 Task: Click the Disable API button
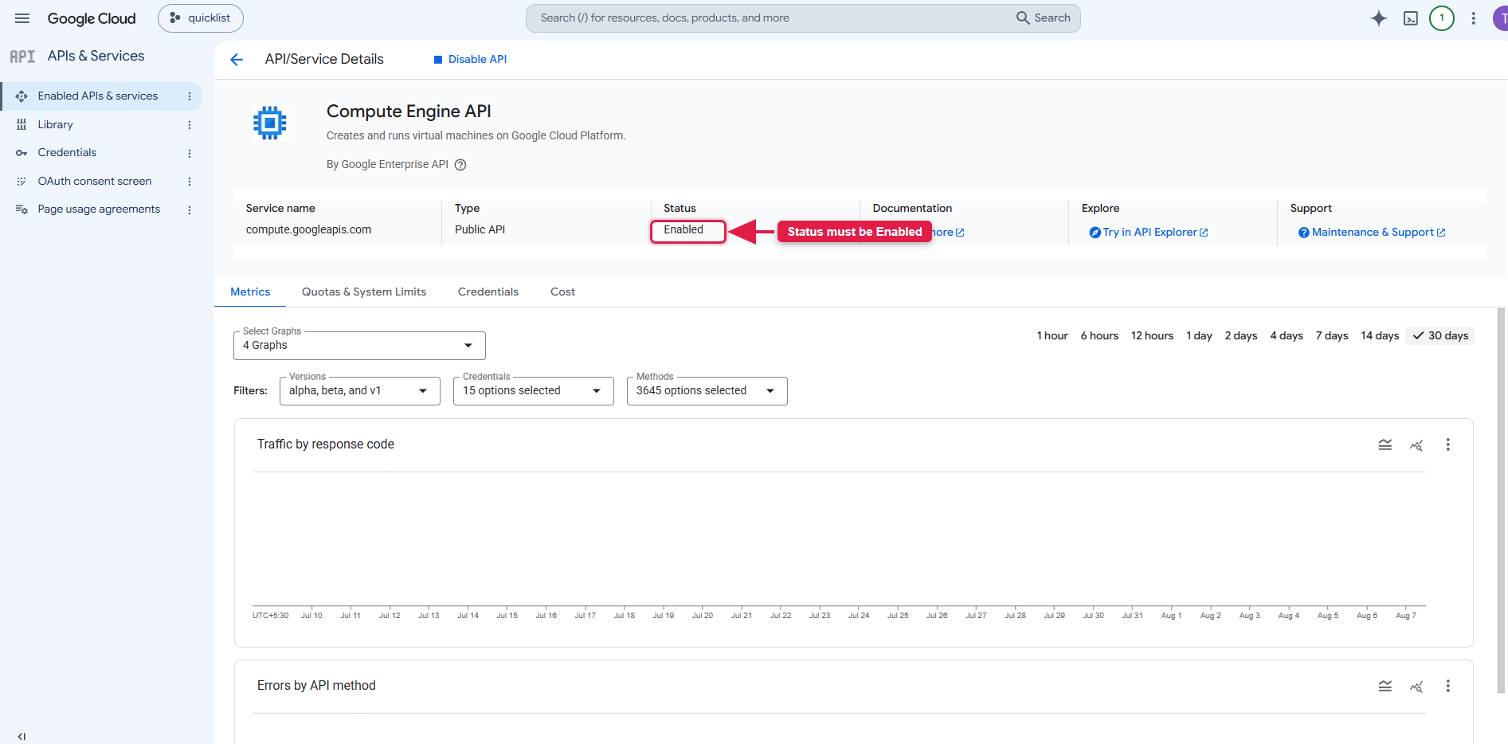(470, 60)
